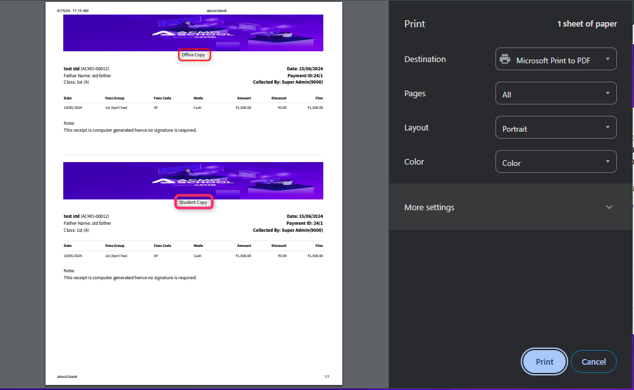Click the about:blank text in preview footer
Image resolution: width=634 pixels, height=390 pixels.
(67, 377)
